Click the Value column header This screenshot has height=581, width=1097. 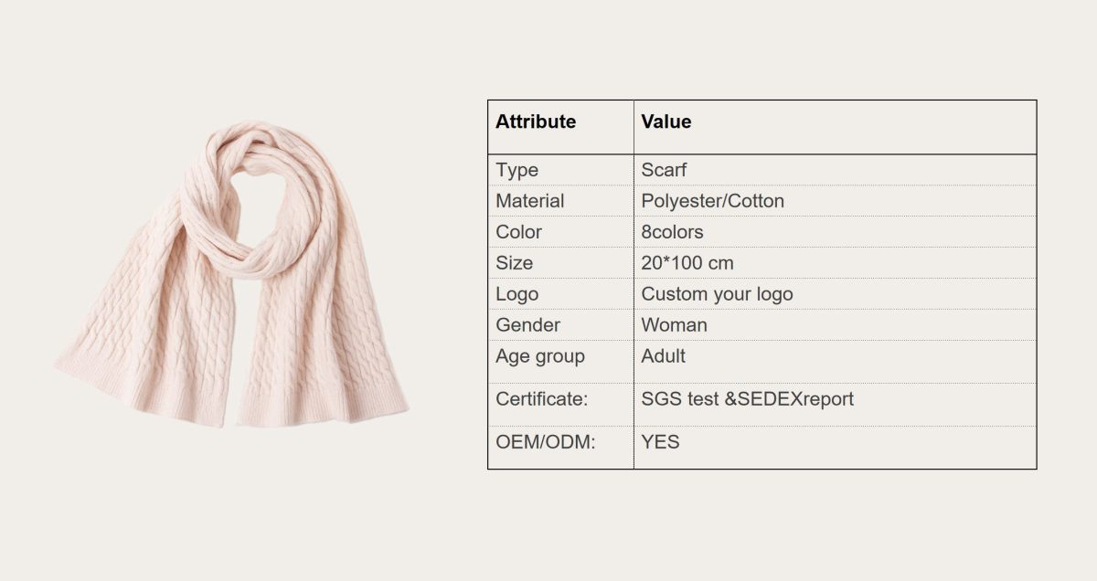click(666, 121)
